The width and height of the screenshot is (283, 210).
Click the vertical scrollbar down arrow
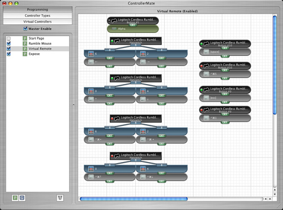point(275,194)
